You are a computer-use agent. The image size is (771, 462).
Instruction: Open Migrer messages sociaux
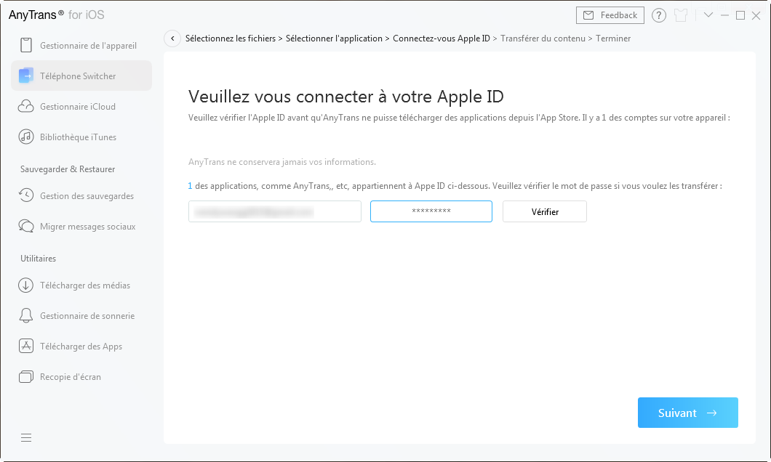click(81, 227)
